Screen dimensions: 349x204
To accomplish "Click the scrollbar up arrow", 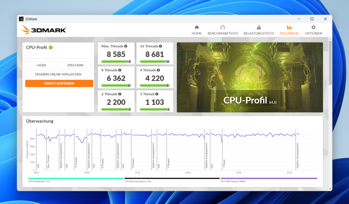I will point(330,39).
